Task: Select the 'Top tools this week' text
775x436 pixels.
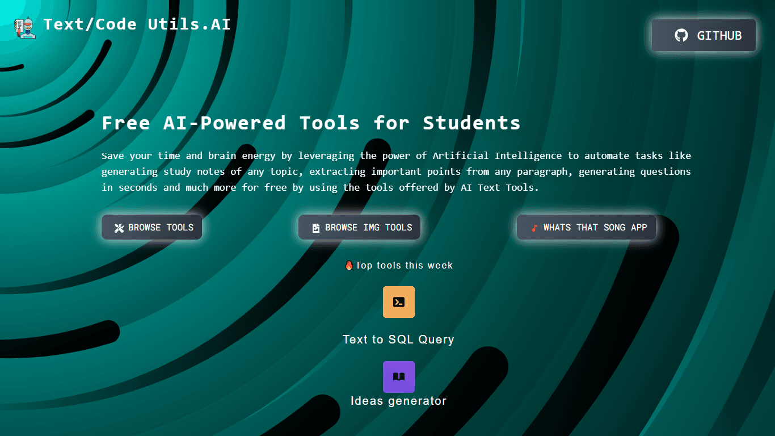Action: (x=404, y=265)
